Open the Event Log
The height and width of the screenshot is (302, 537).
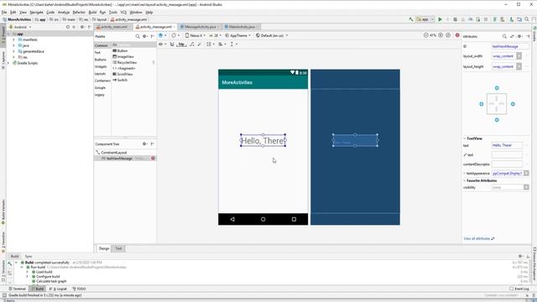coord(519,289)
